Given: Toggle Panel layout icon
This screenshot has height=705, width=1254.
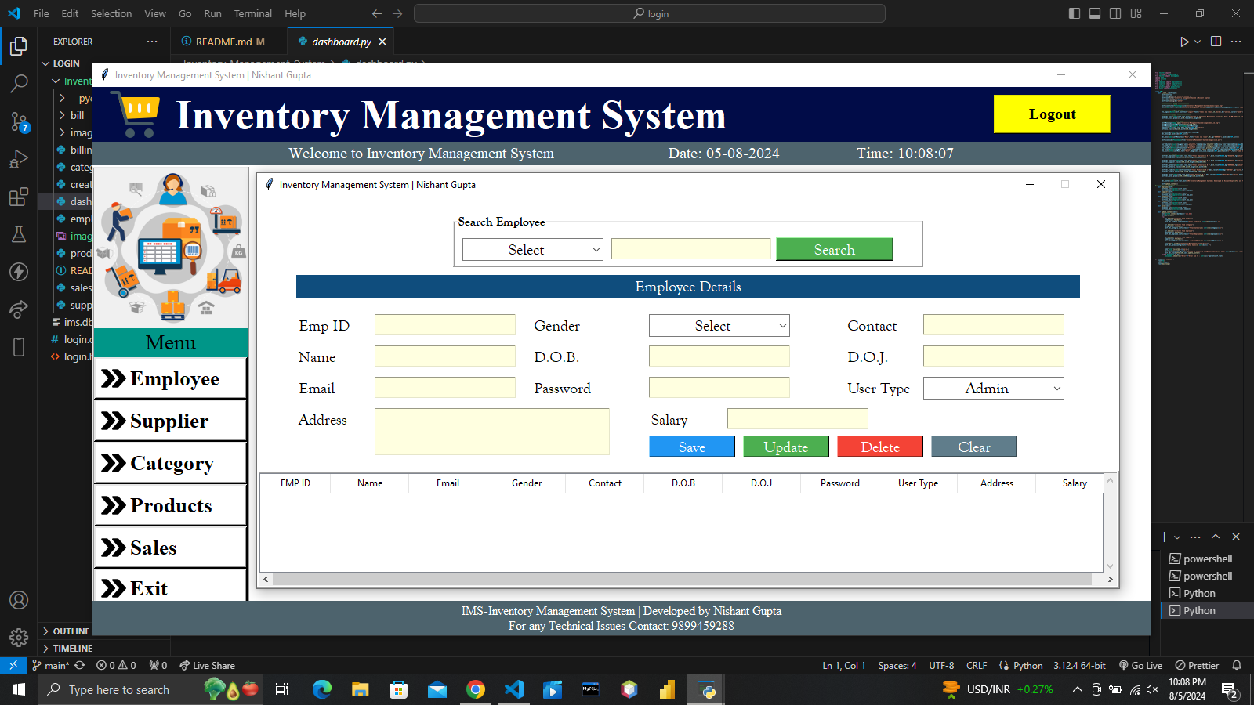Looking at the screenshot, I should coord(1095,13).
